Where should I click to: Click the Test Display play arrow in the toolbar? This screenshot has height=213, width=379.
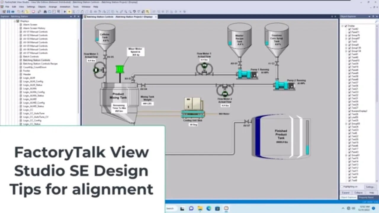(65, 12)
